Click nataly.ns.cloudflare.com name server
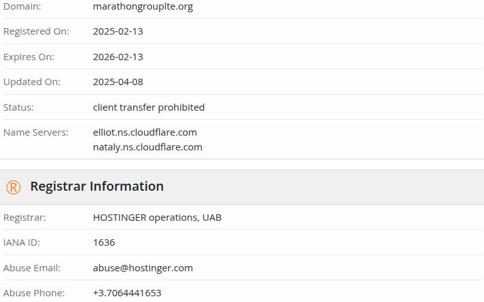The width and height of the screenshot is (484, 302). [x=147, y=147]
